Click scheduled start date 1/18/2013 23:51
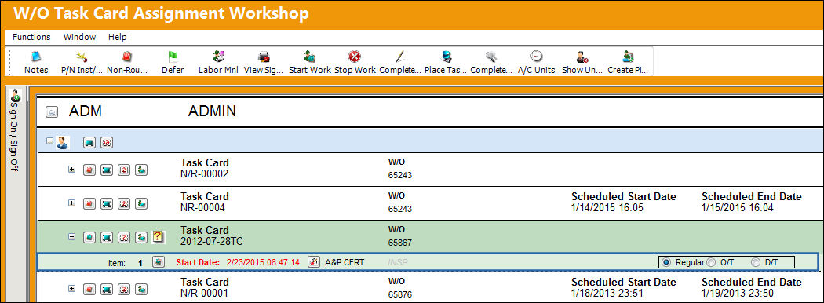 click(x=607, y=293)
